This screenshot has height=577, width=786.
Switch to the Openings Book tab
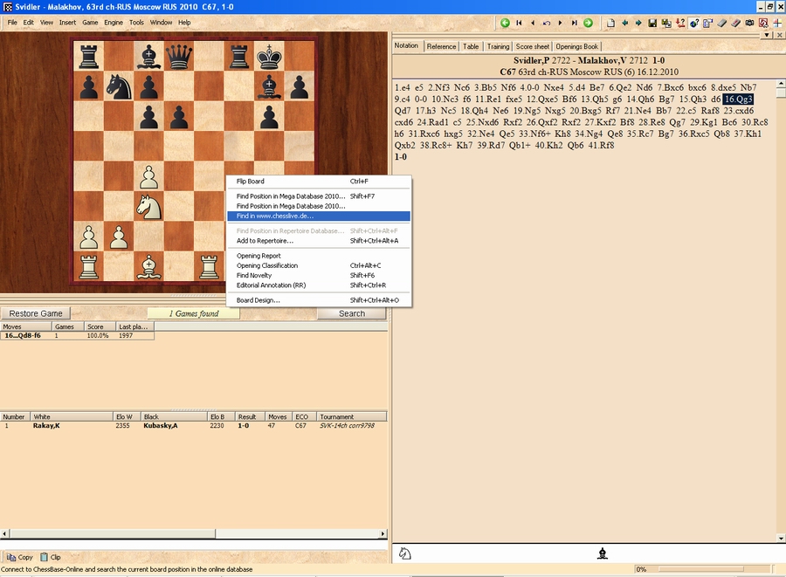[x=579, y=46]
